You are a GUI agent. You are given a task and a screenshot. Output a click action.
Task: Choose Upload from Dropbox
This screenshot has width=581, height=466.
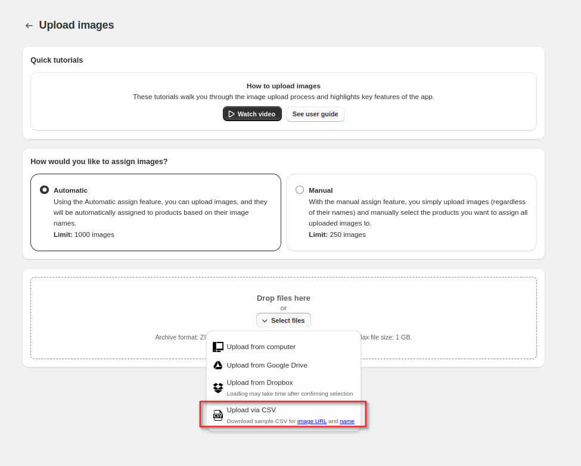click(284, 388)
